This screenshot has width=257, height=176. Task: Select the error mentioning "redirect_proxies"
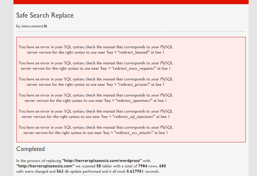tap(96, 82)
